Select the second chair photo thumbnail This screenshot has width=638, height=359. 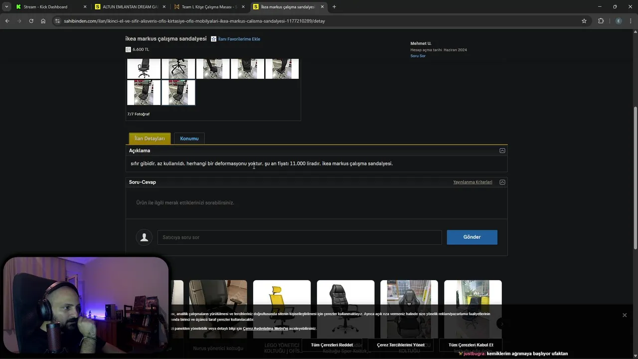(x=178, y=69)
